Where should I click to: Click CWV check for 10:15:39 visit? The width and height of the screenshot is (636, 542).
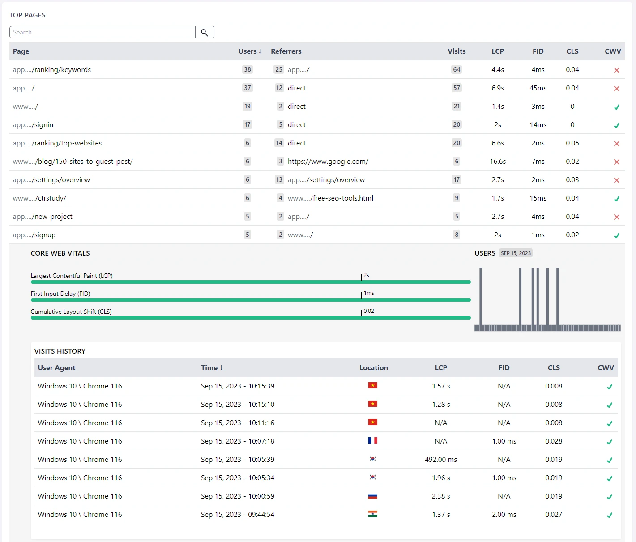point(610,387)
